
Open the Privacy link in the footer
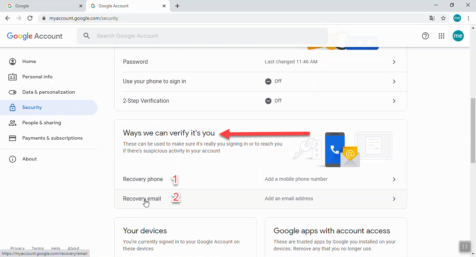point(17,248)
